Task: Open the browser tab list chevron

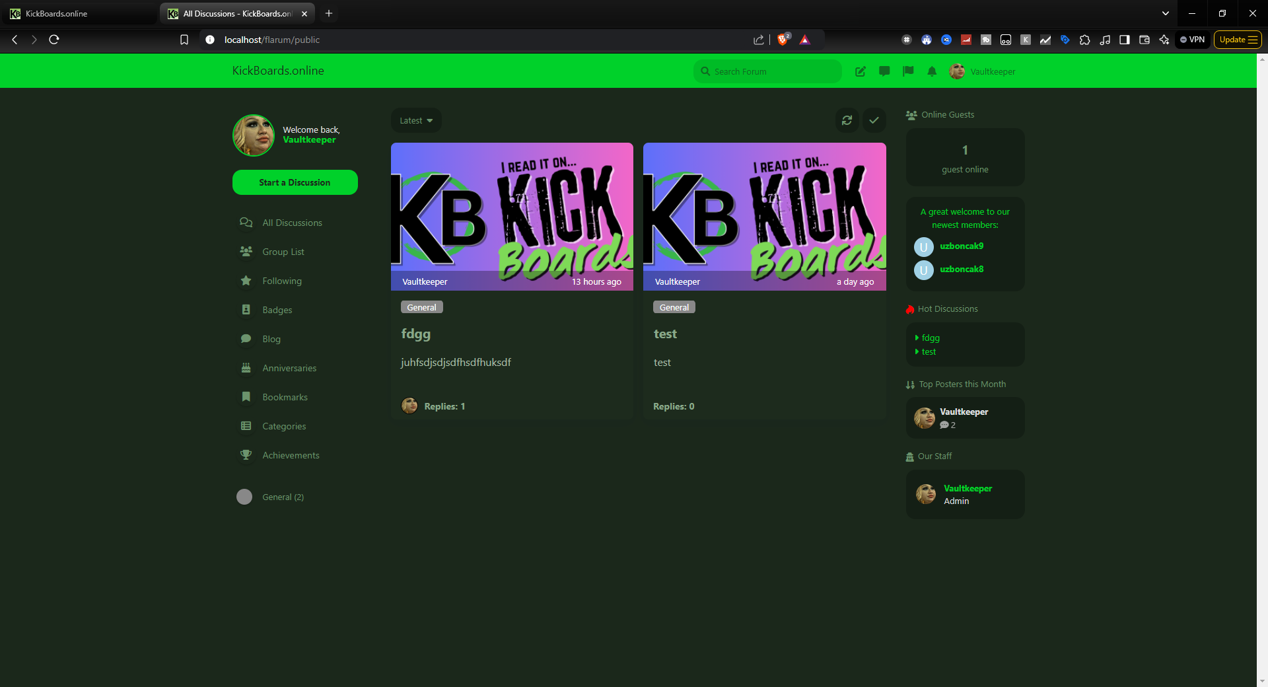Action: point(1165,13)
